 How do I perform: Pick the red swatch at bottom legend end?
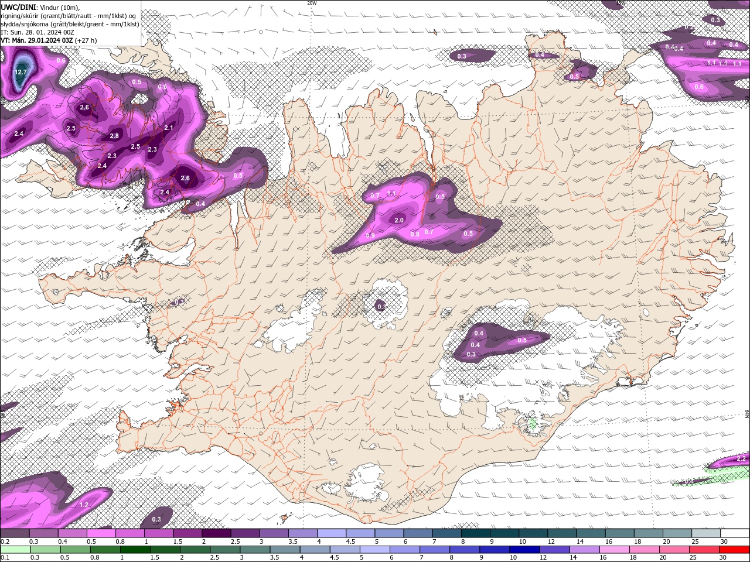(x=734, y=550)
